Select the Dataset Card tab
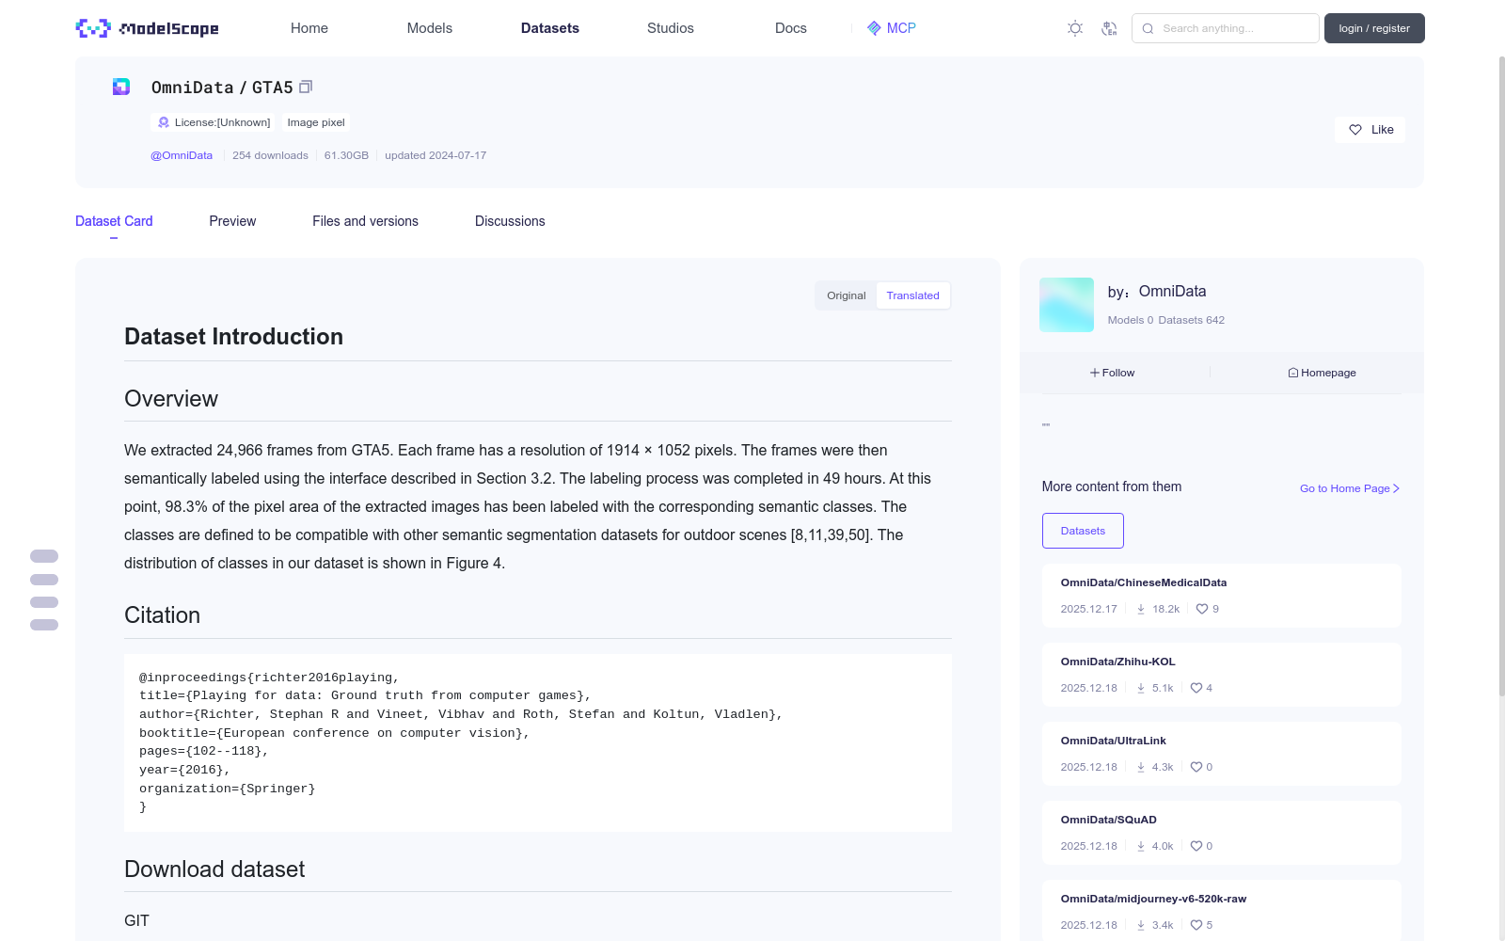The width and height of the screenshot is (1505, 941). (114, 221)
